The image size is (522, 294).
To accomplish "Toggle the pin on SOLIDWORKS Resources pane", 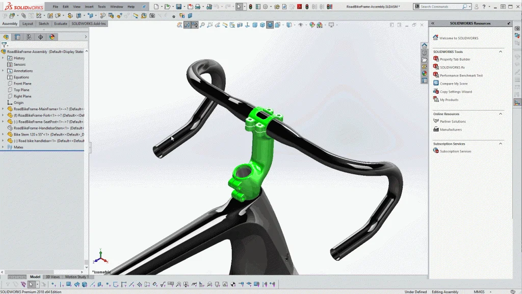I will click(509, 23).
